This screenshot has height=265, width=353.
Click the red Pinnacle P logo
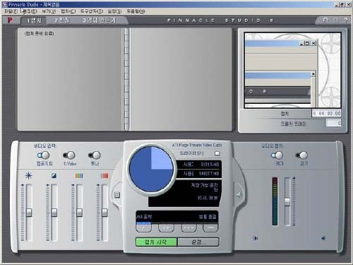10,20
